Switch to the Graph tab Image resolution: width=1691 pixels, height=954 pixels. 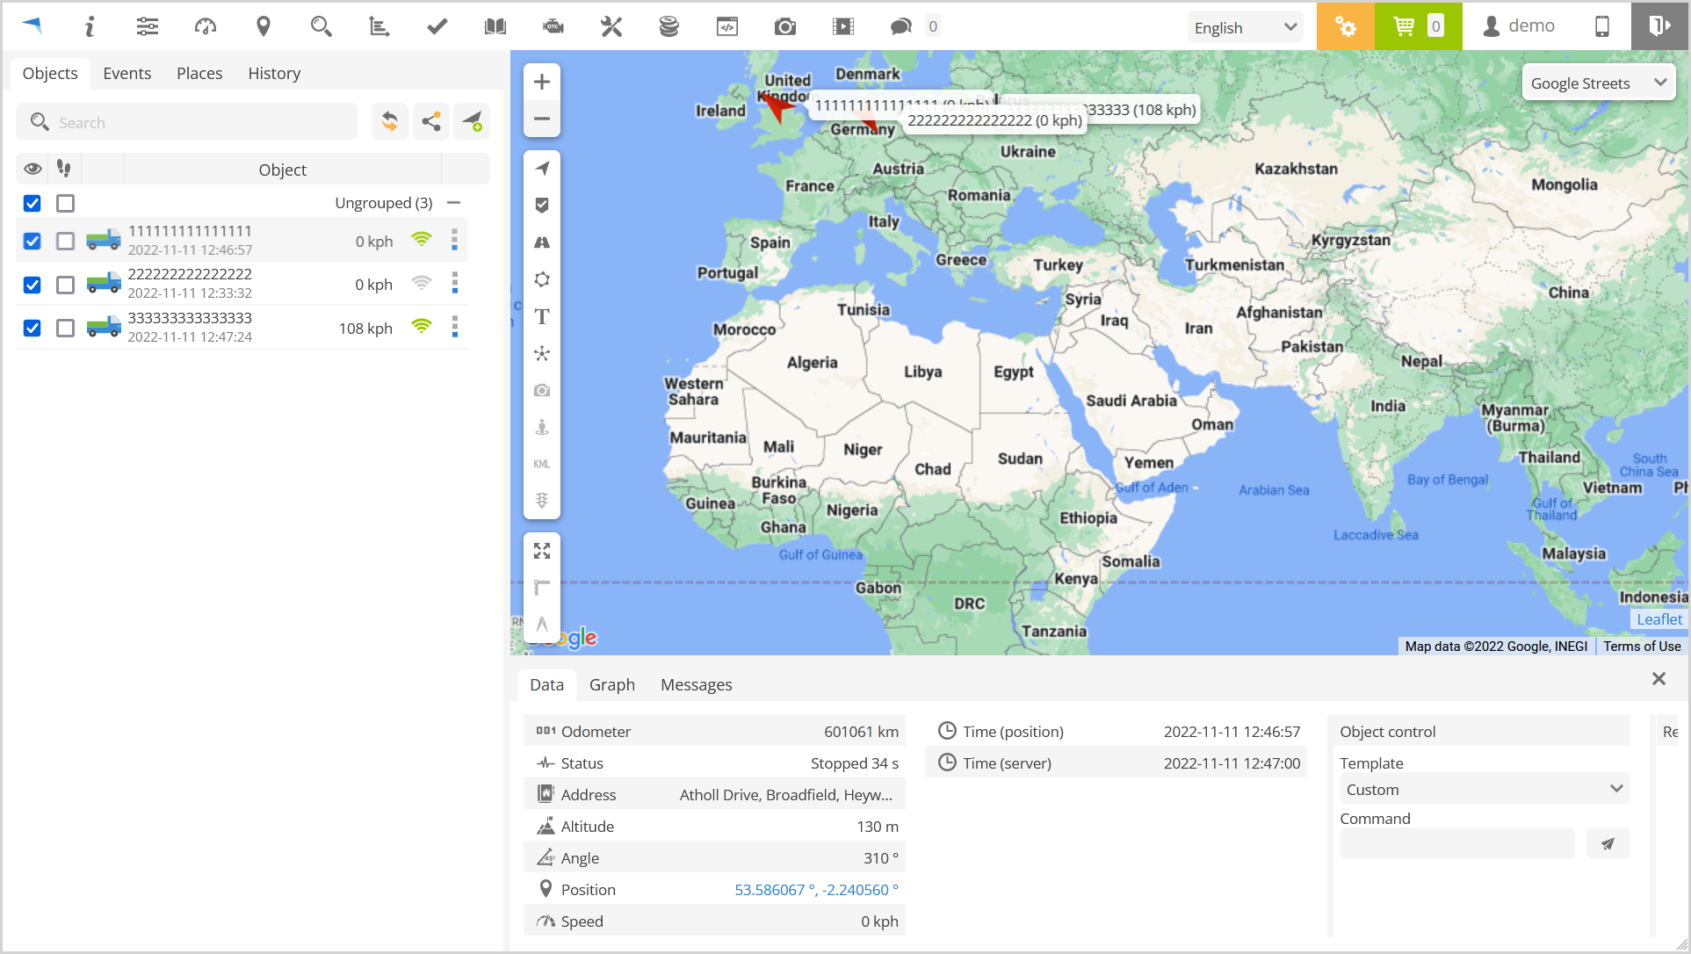611,684
